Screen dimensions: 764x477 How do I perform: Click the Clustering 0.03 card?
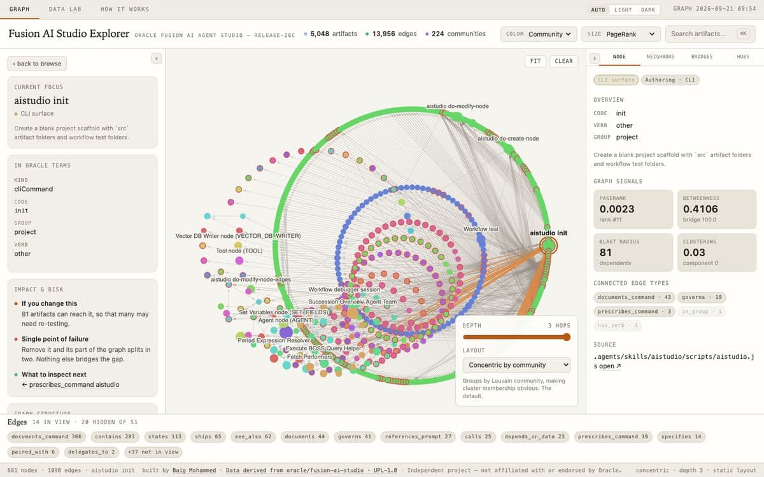pyautogui.click(x=716, y=252)
